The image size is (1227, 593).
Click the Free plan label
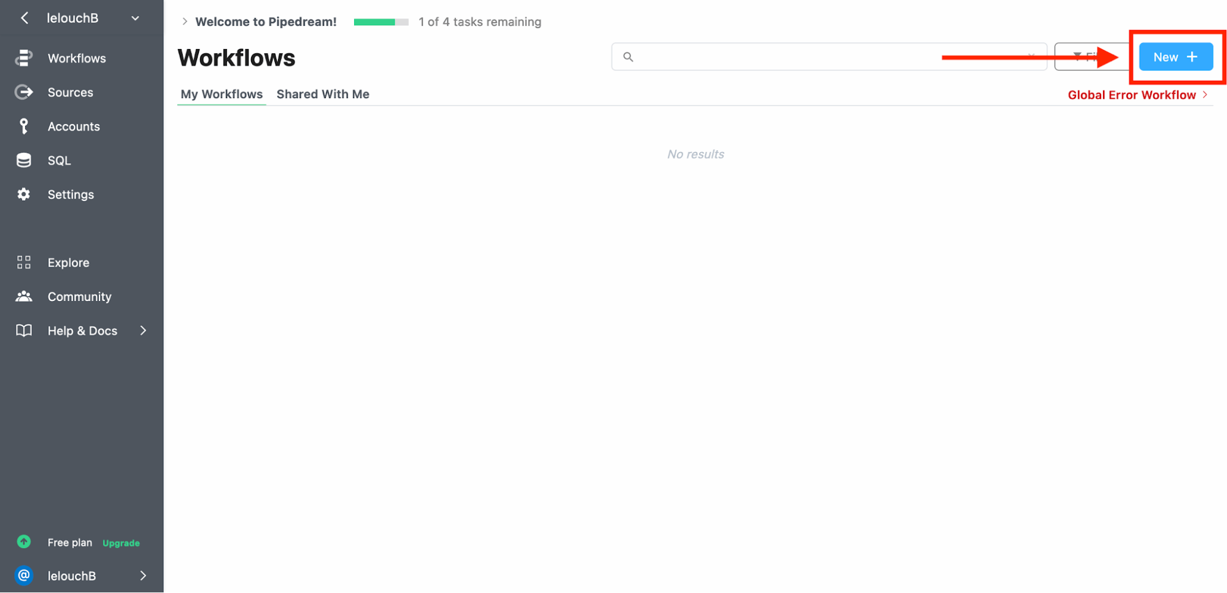coord(69,543)
